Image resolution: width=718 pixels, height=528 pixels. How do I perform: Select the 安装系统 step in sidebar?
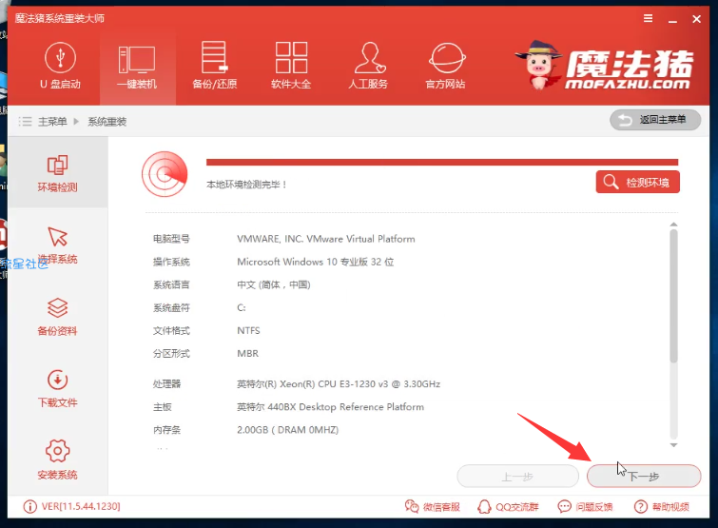tap(58, 460)
